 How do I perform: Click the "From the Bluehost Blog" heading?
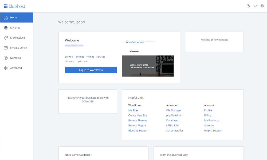pyautogui.click(x=174, y=155)
